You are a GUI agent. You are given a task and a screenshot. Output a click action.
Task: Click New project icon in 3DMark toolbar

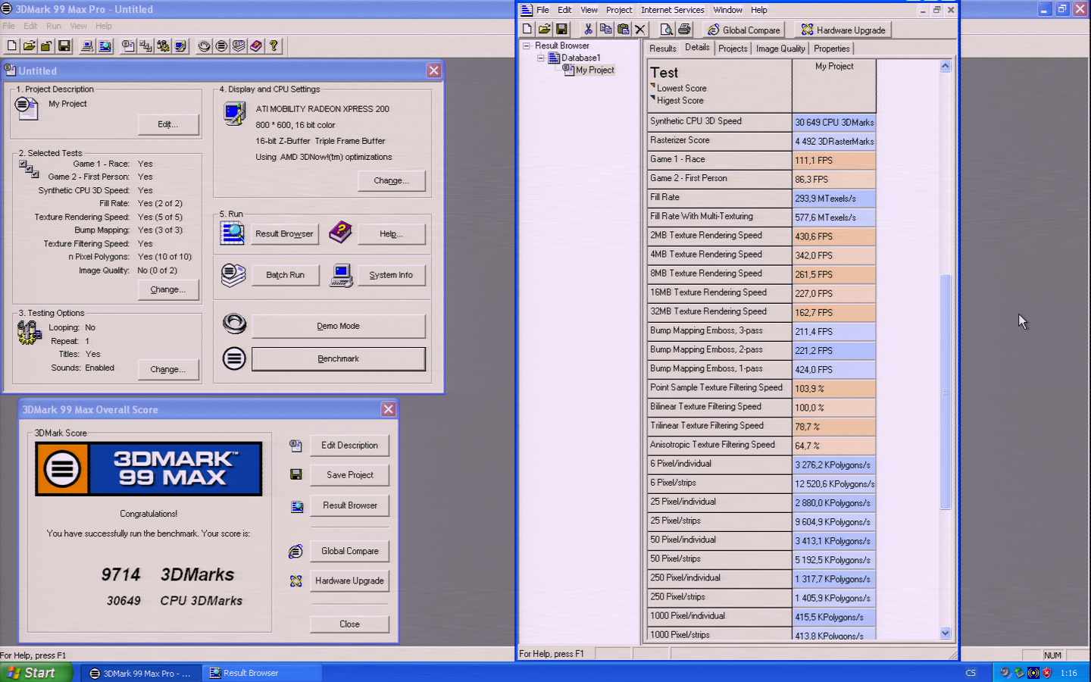[x=12, y=45]
